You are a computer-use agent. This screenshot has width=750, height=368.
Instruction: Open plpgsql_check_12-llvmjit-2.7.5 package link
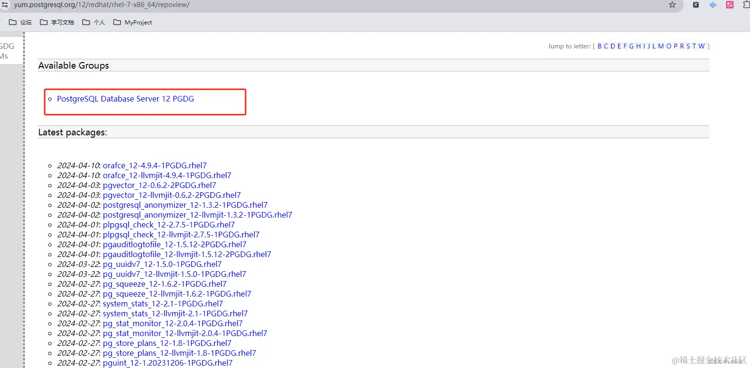pos(181,235)
